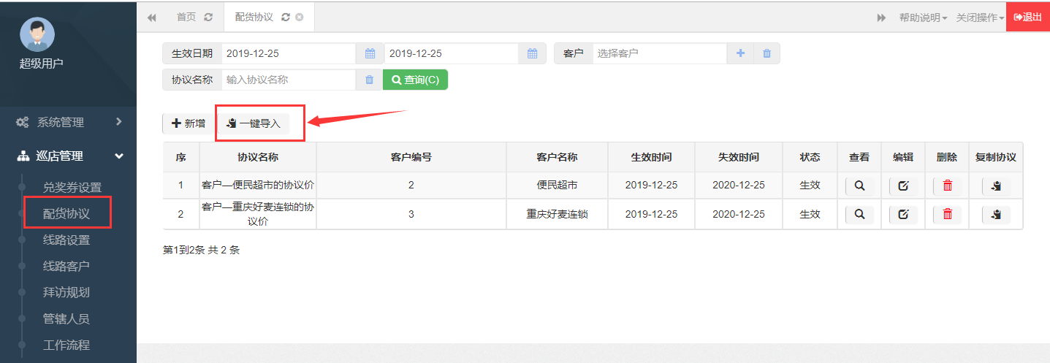
Task: Click the plus icon to add customer
Action: click(740, 53)
